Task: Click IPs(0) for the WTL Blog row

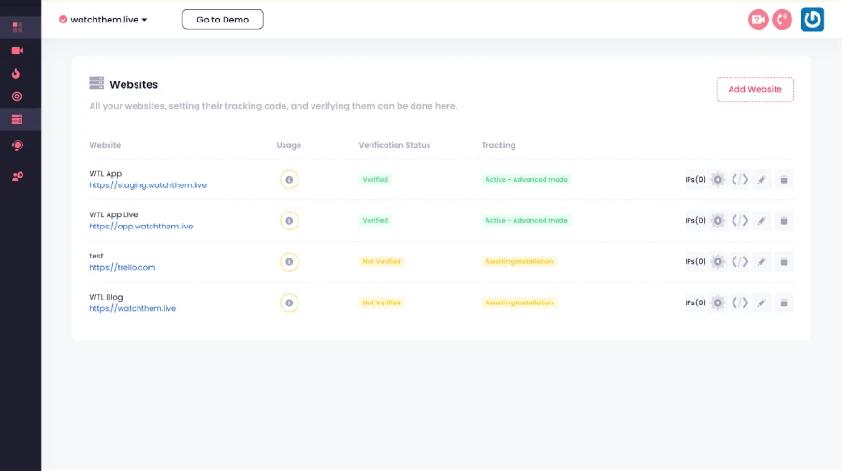Action: [x=695, y=302]
